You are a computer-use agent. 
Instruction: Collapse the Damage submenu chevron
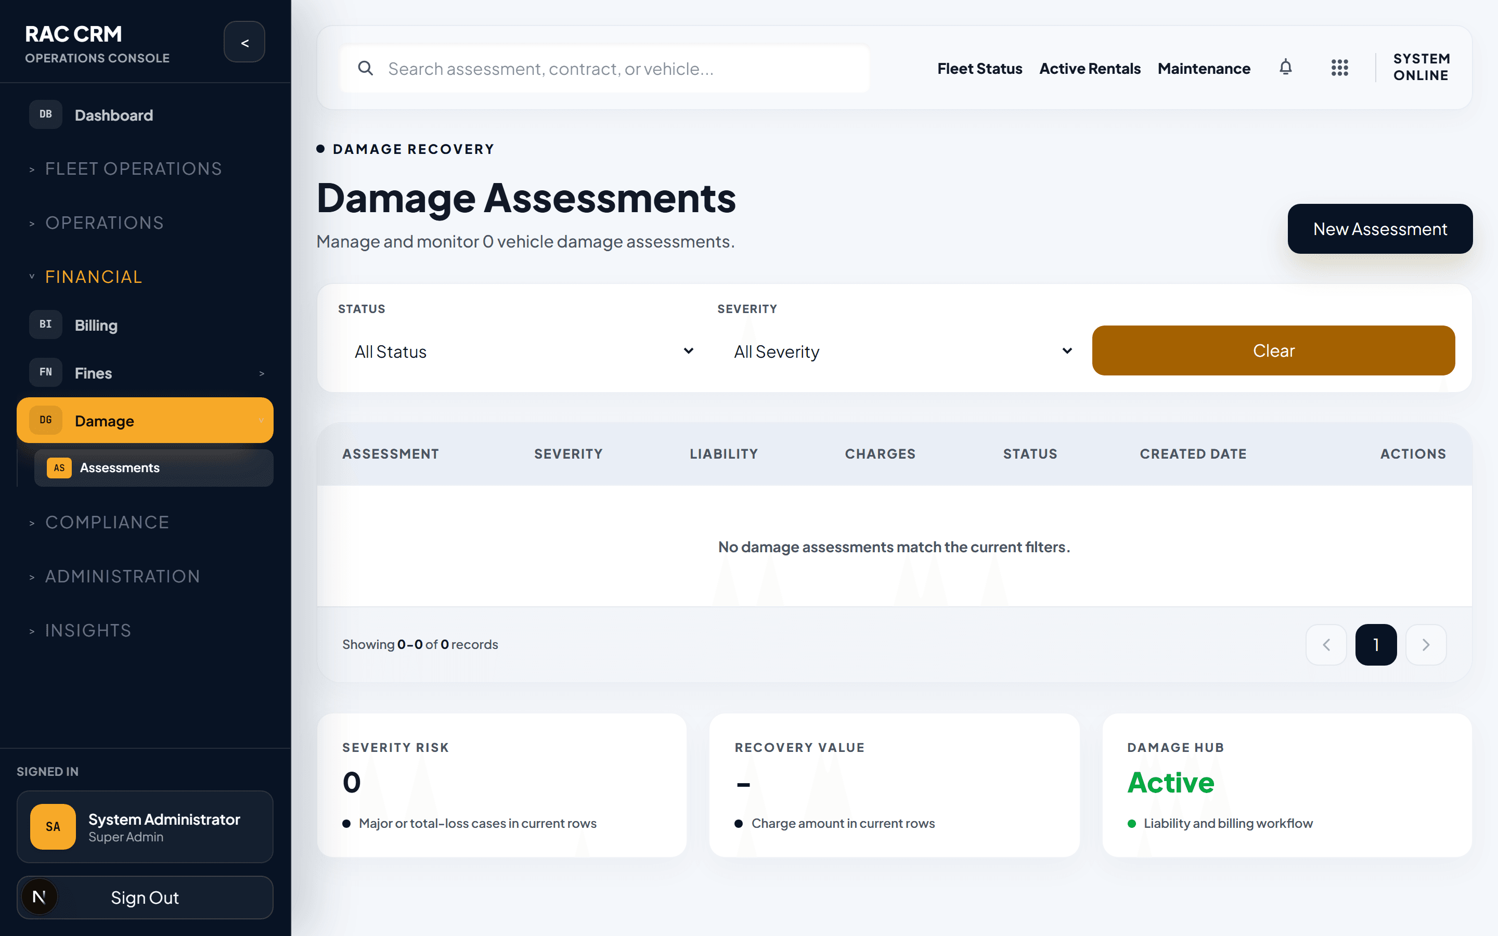point(261,421)
